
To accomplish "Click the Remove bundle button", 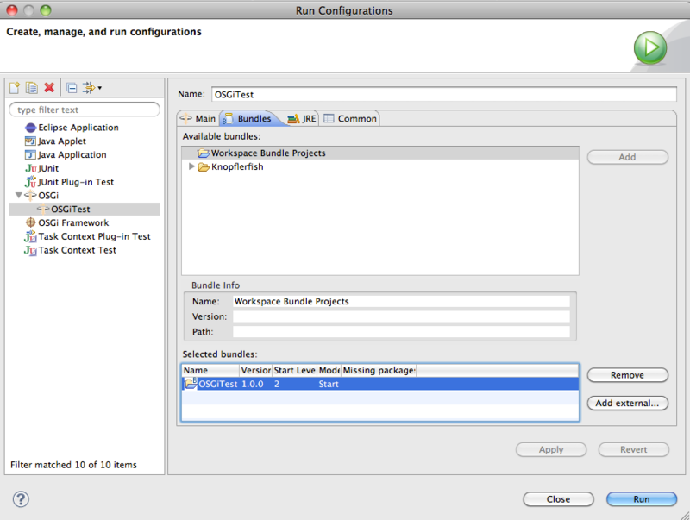I will [x=628, y=375].
